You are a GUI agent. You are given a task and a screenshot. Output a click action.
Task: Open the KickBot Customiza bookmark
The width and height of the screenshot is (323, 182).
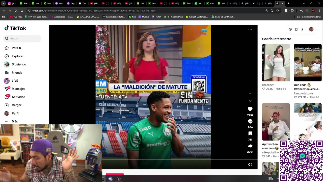[197, 17]
